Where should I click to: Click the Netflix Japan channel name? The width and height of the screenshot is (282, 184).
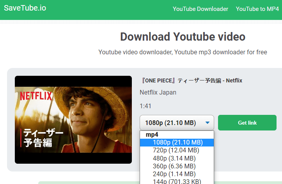click(158, 93)
